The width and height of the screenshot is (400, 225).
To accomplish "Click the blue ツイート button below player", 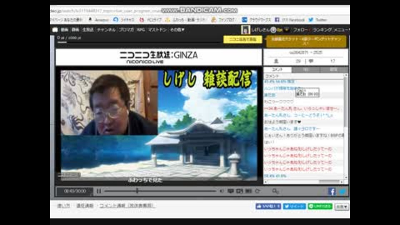I will coord(295,206).
